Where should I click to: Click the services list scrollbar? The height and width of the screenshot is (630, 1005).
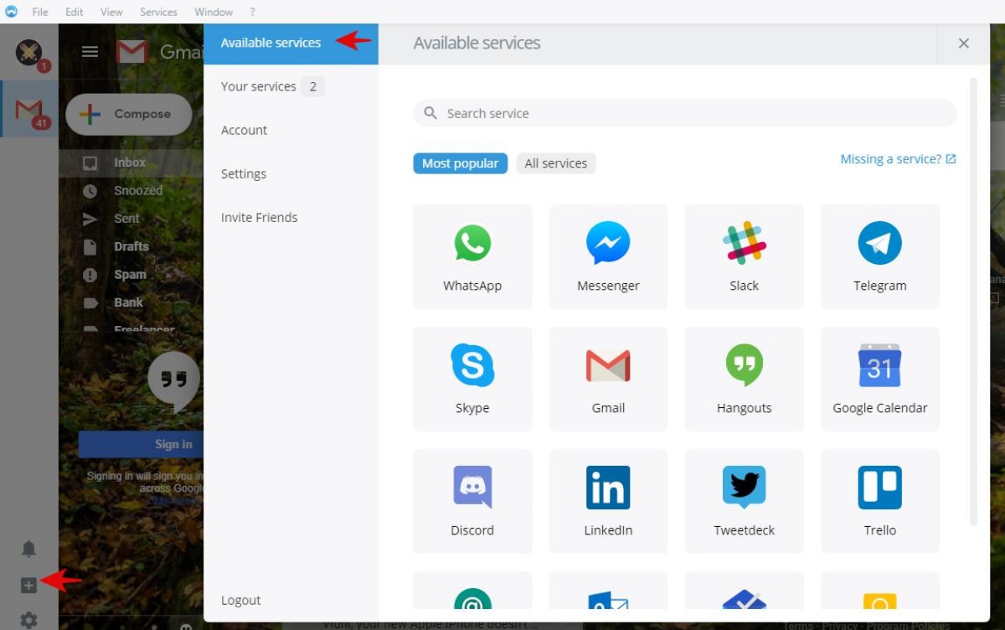[973, 302]
